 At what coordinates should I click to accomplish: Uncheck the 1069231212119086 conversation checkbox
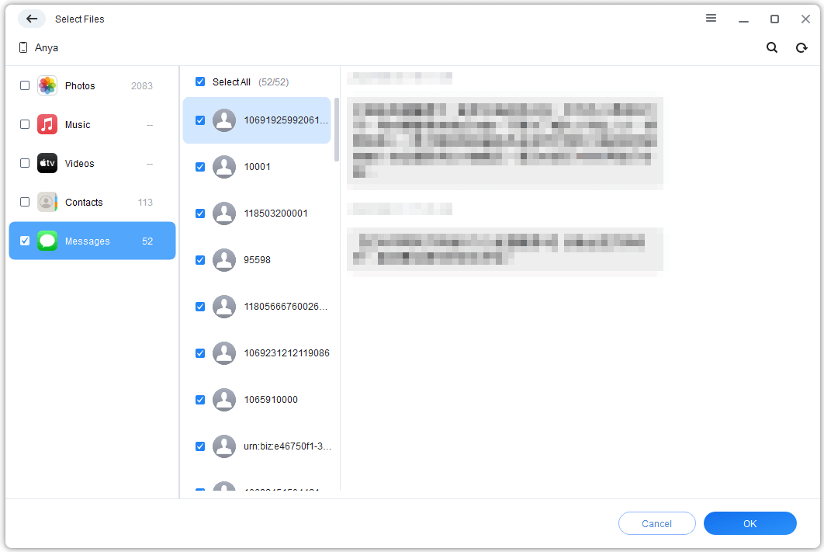[200, 353]
